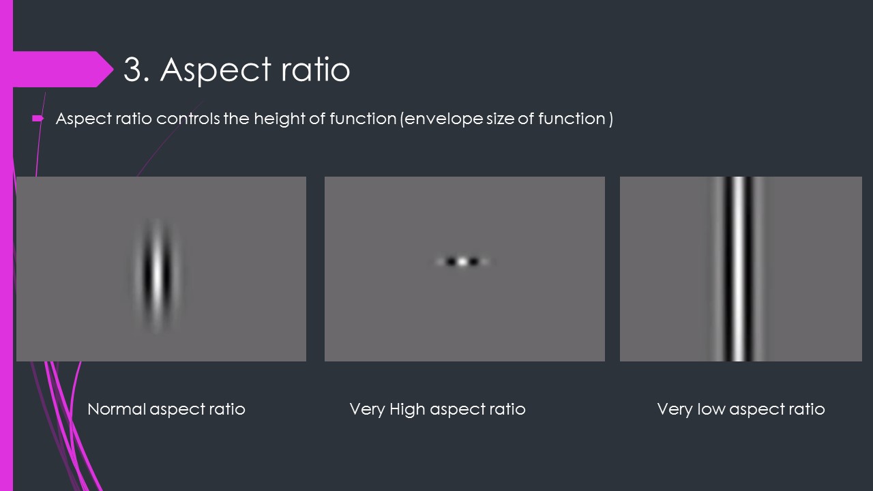Click the "Normal aspect ratio" caption
Image resolution: width=873 pixels, height=491 pixels.
(166, 409)
